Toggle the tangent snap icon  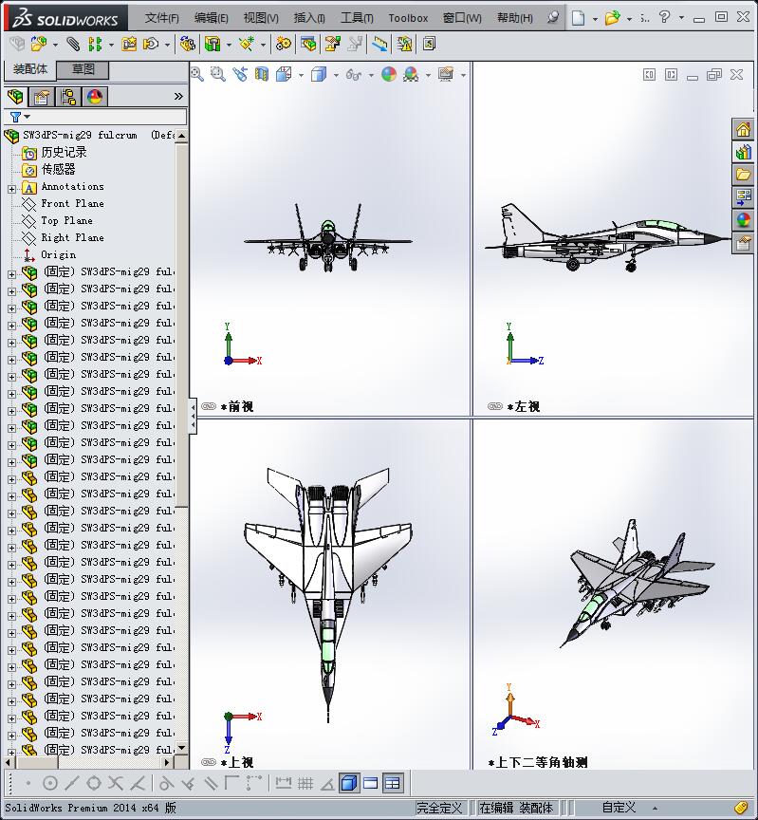pos(166,783)
